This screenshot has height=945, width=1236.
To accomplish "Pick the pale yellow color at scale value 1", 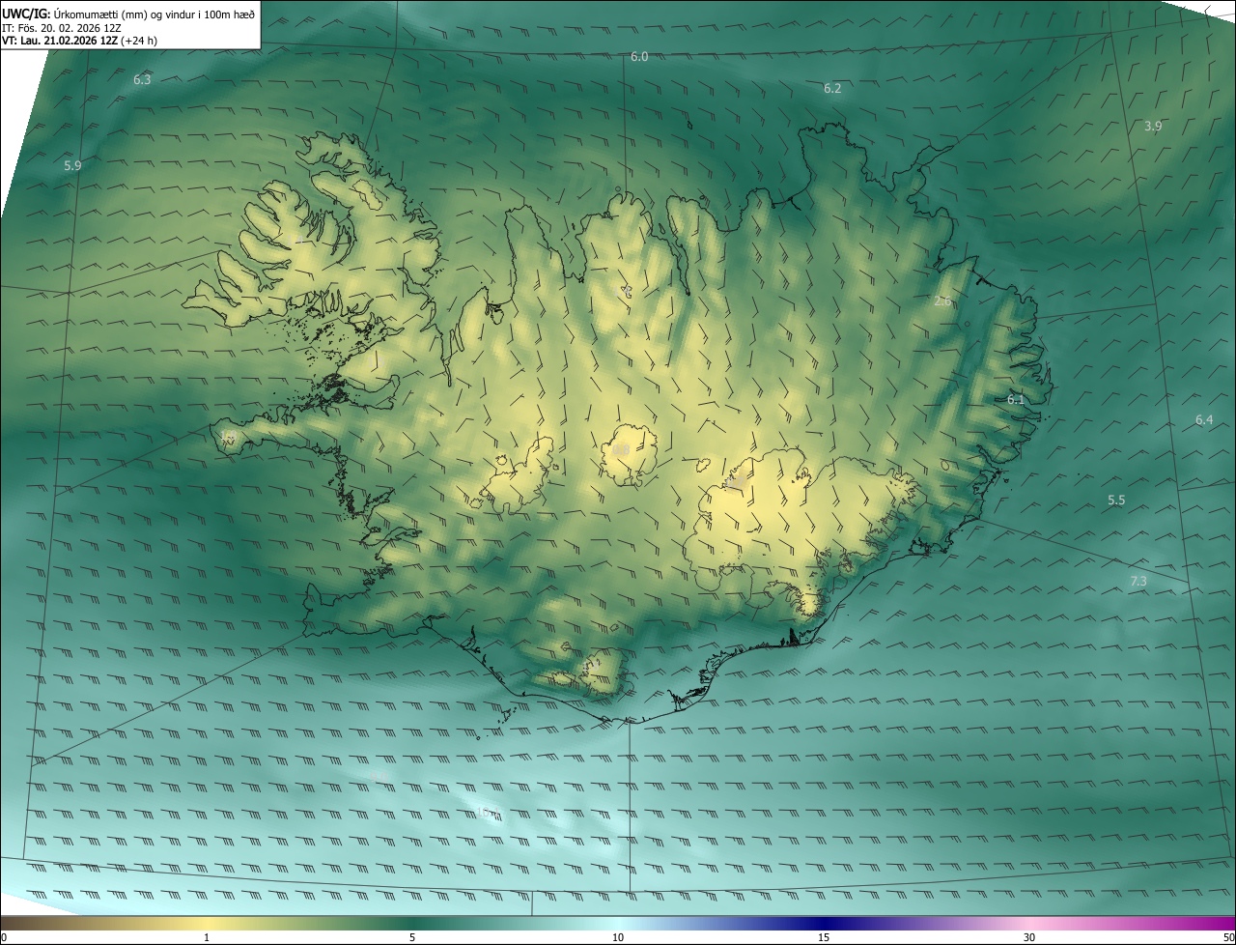I will 207,923.
